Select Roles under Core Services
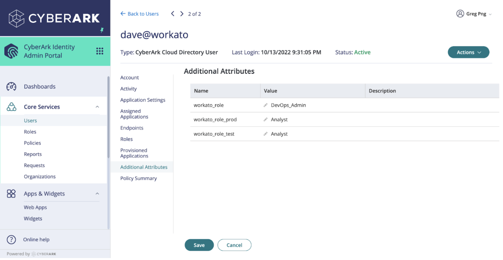This screenshot has height=260, width=503. (30, 132)
